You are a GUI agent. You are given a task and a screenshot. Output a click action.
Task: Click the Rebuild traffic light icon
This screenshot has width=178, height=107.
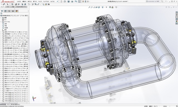click(83, 1)
